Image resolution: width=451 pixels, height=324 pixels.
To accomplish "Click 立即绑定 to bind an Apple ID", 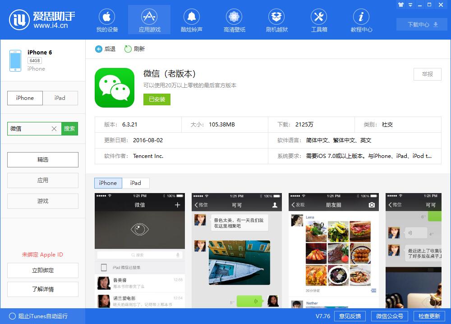I will (x=42, y=270).
